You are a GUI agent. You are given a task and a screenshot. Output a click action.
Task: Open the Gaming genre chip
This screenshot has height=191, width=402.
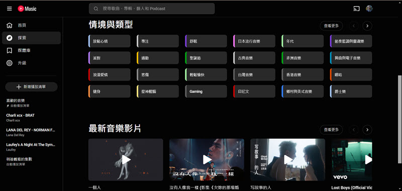206,91
